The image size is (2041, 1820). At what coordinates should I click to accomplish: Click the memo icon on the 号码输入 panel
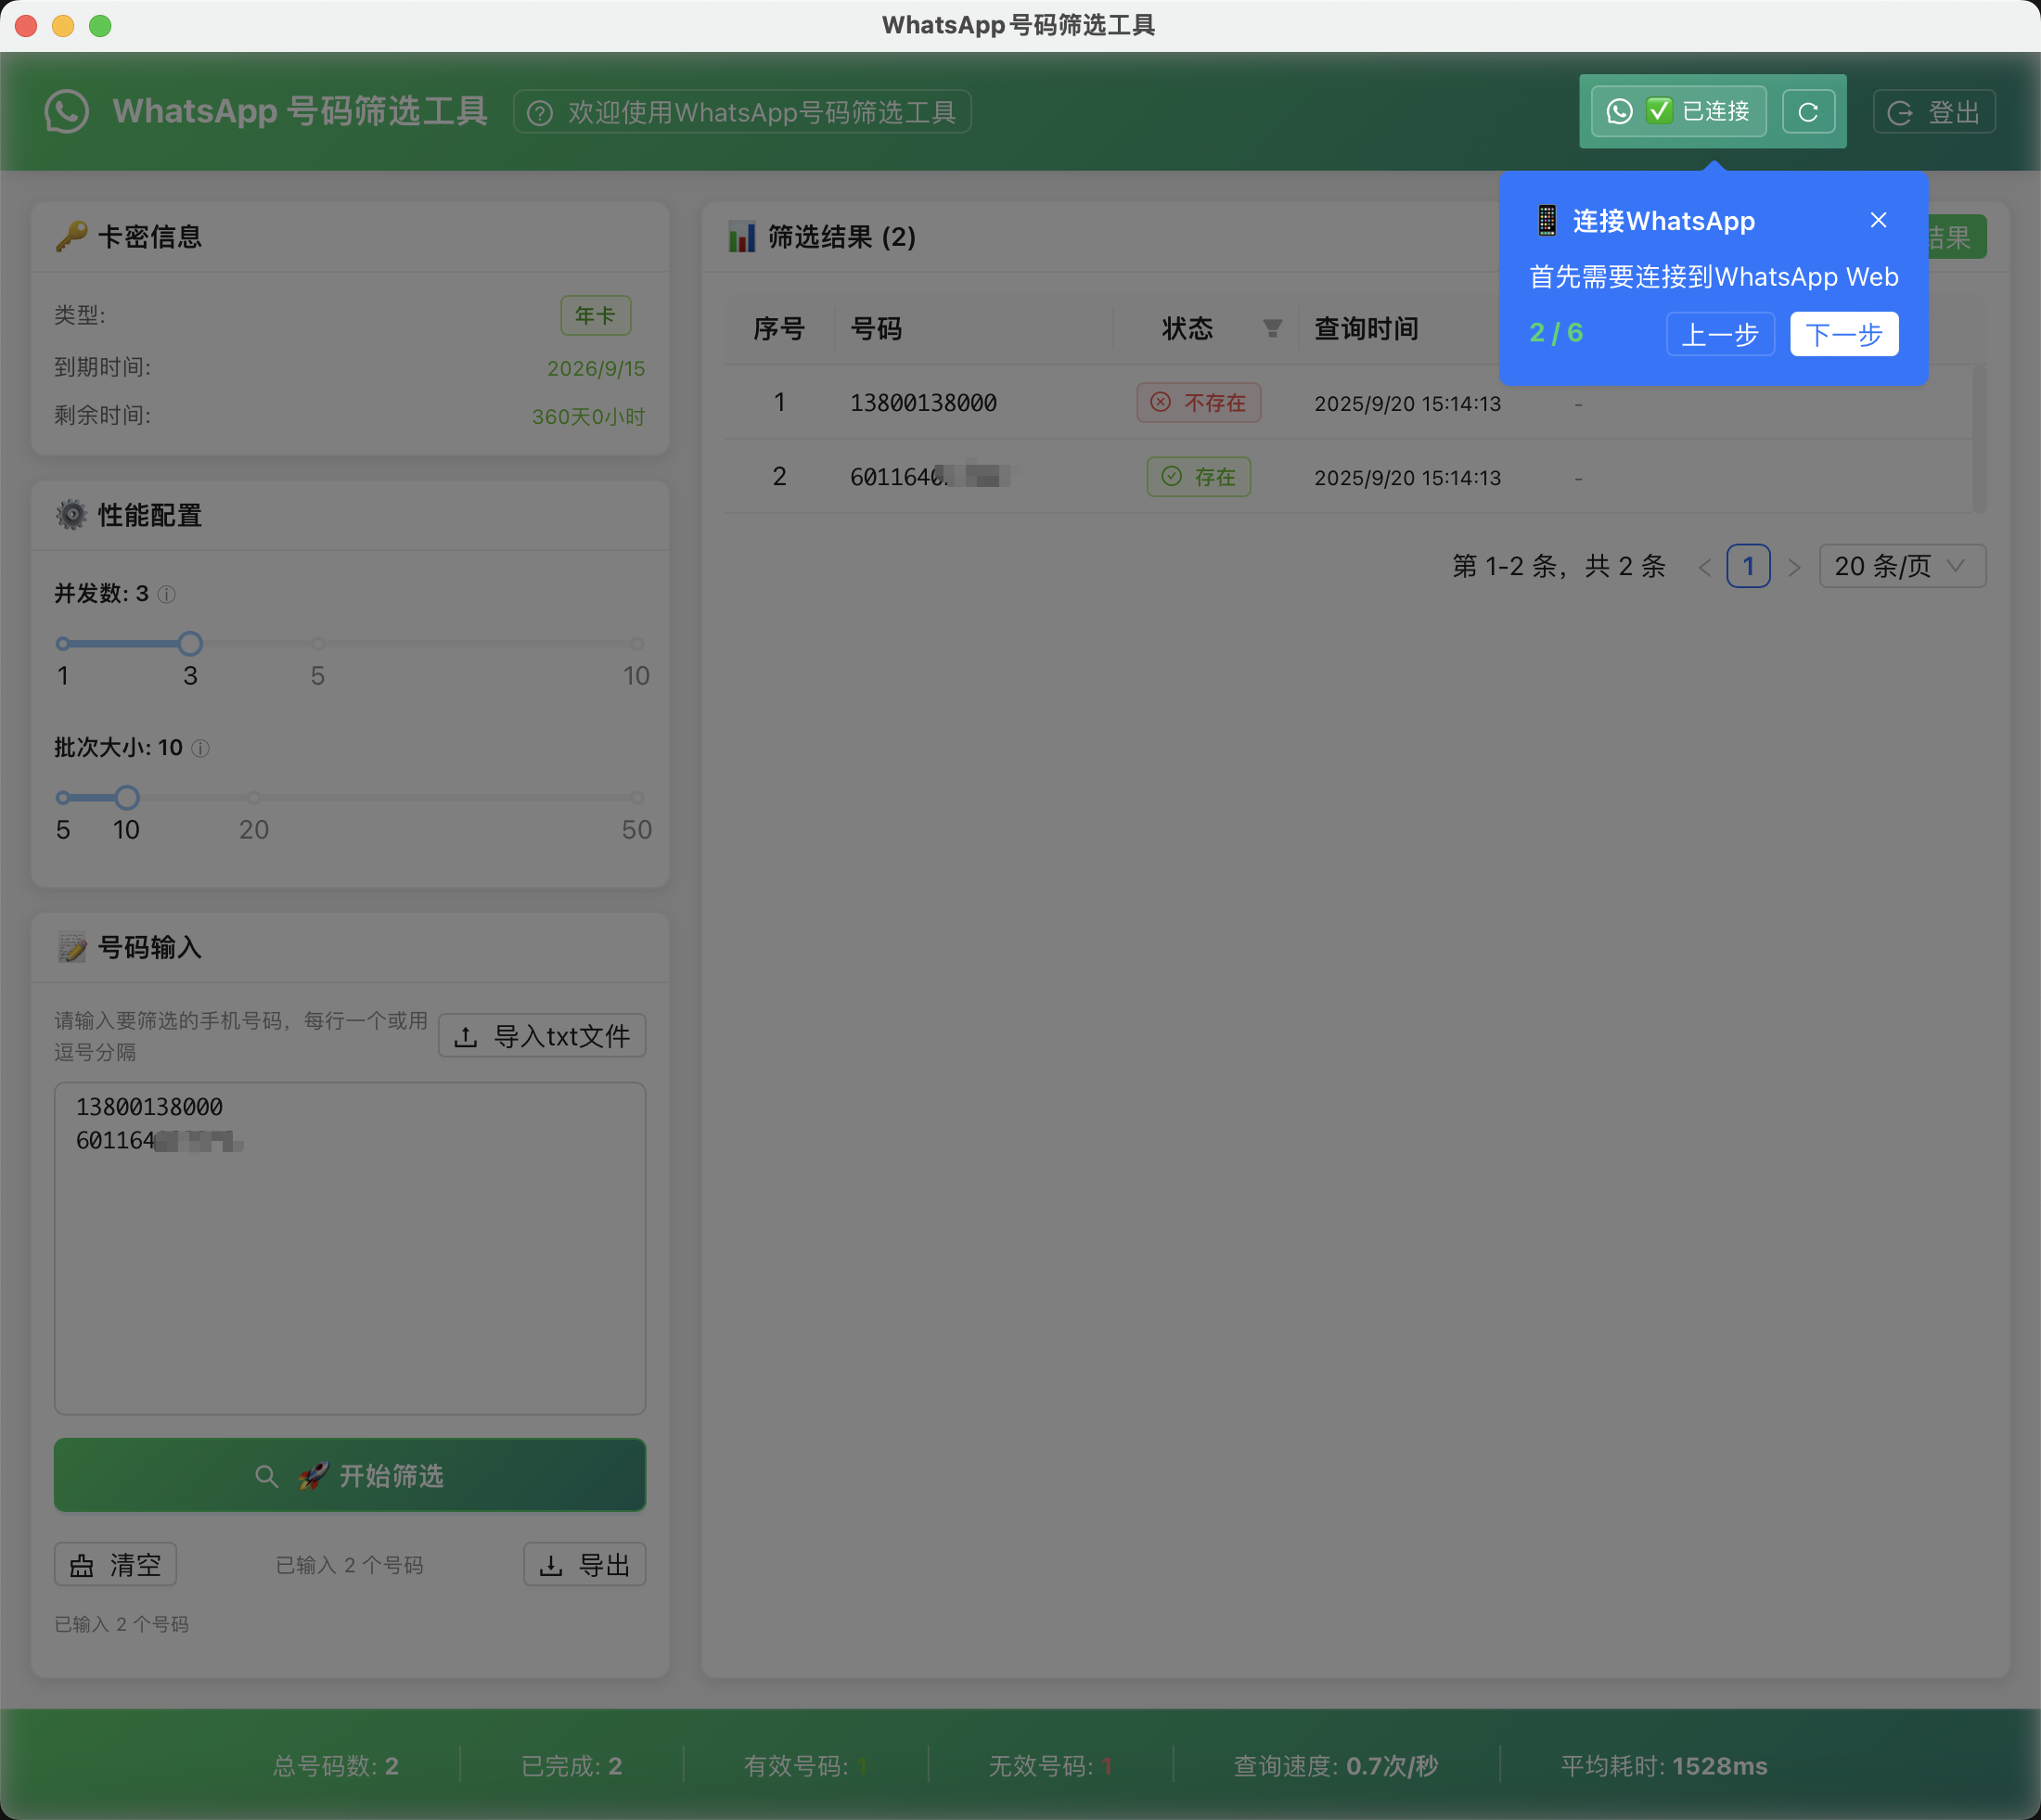71,947
